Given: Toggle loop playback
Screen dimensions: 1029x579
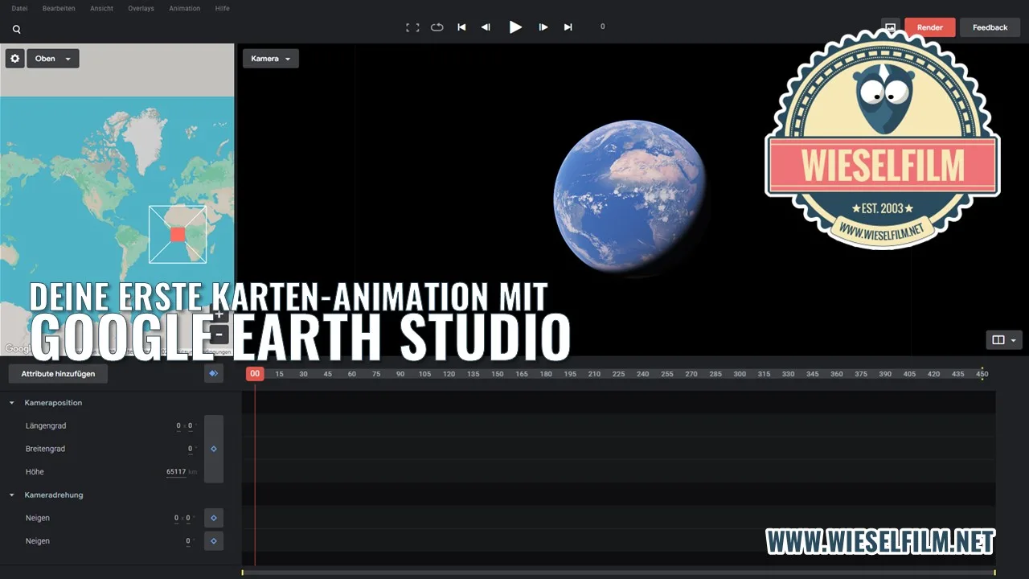Looking at the screenshot, I should tap(437, 27).
